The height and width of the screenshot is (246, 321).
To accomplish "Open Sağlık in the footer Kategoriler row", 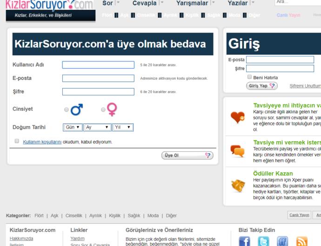I will tap(134, 215).
